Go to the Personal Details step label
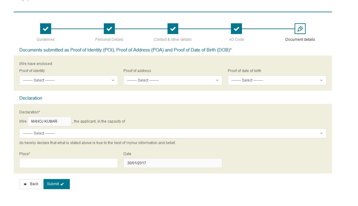This screenshot has height=206, width=358. (109, 40)
